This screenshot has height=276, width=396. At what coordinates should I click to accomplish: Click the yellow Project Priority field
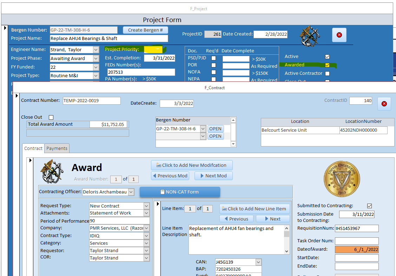153,49
